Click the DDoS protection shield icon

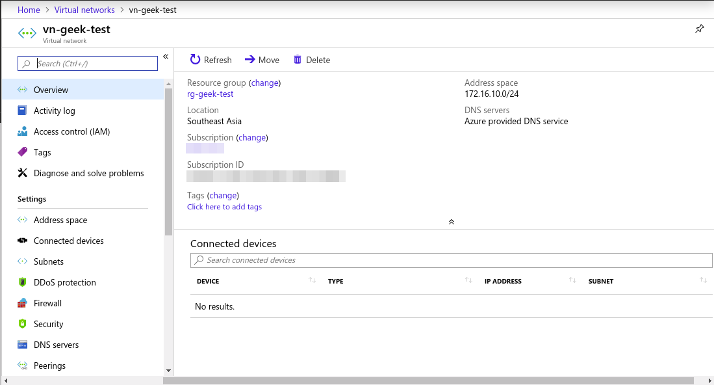(x=22, y=282)
